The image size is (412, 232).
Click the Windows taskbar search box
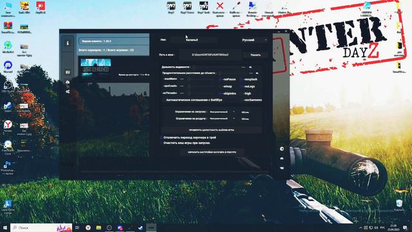coord(41,227)
